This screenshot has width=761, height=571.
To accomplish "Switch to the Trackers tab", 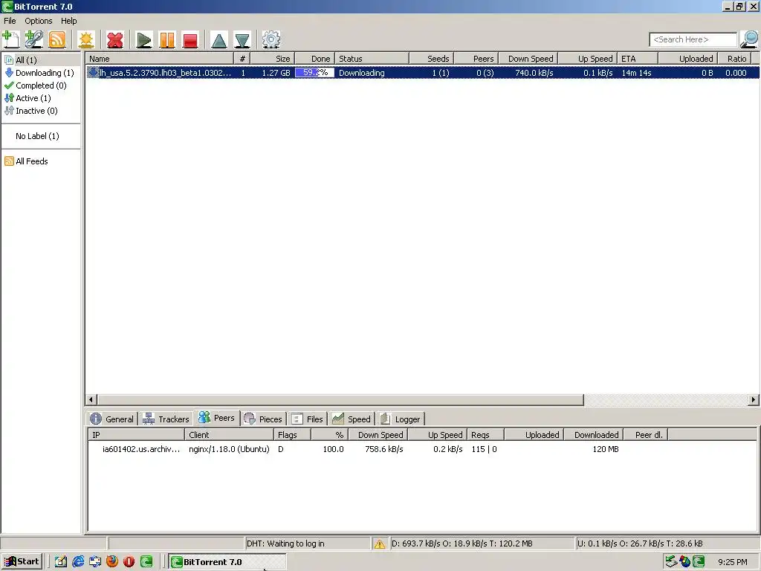I will 166,419.
